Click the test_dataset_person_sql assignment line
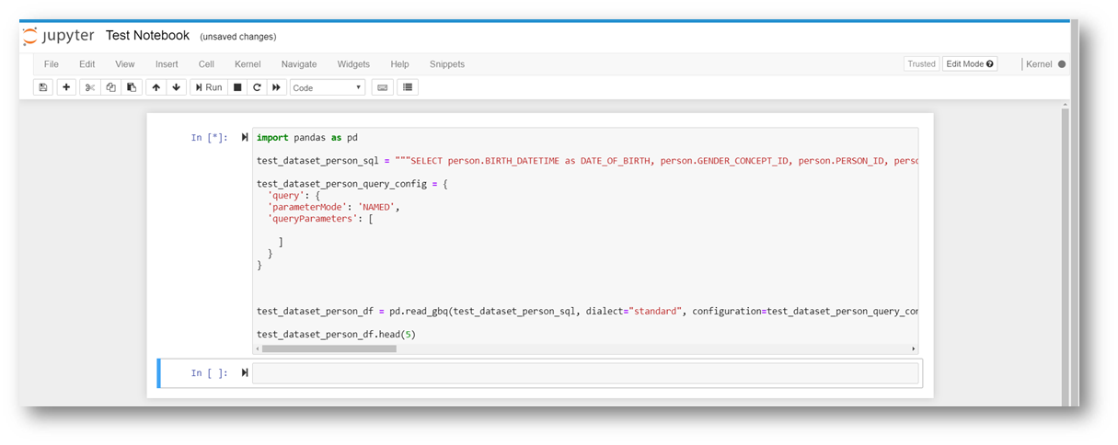The width and height of the screenshot is (1118, 445). [585, 161]
